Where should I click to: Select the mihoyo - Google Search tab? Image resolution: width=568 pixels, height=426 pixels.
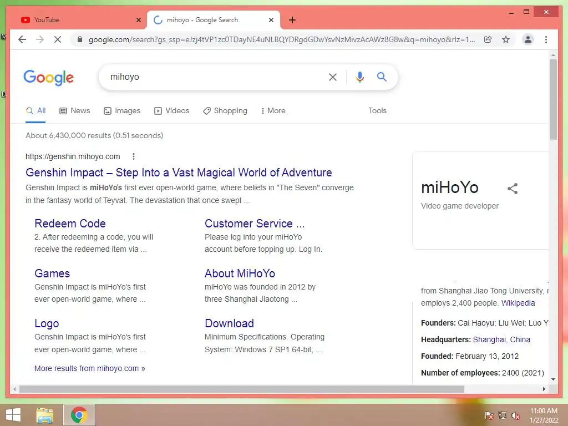click(x=214, y=20)
